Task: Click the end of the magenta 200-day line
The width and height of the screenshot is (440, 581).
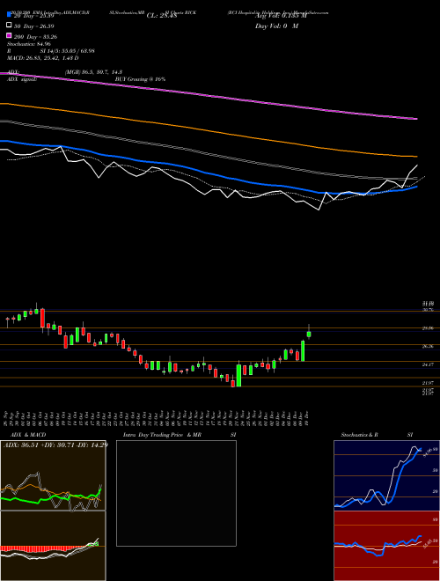Action: 416,119
